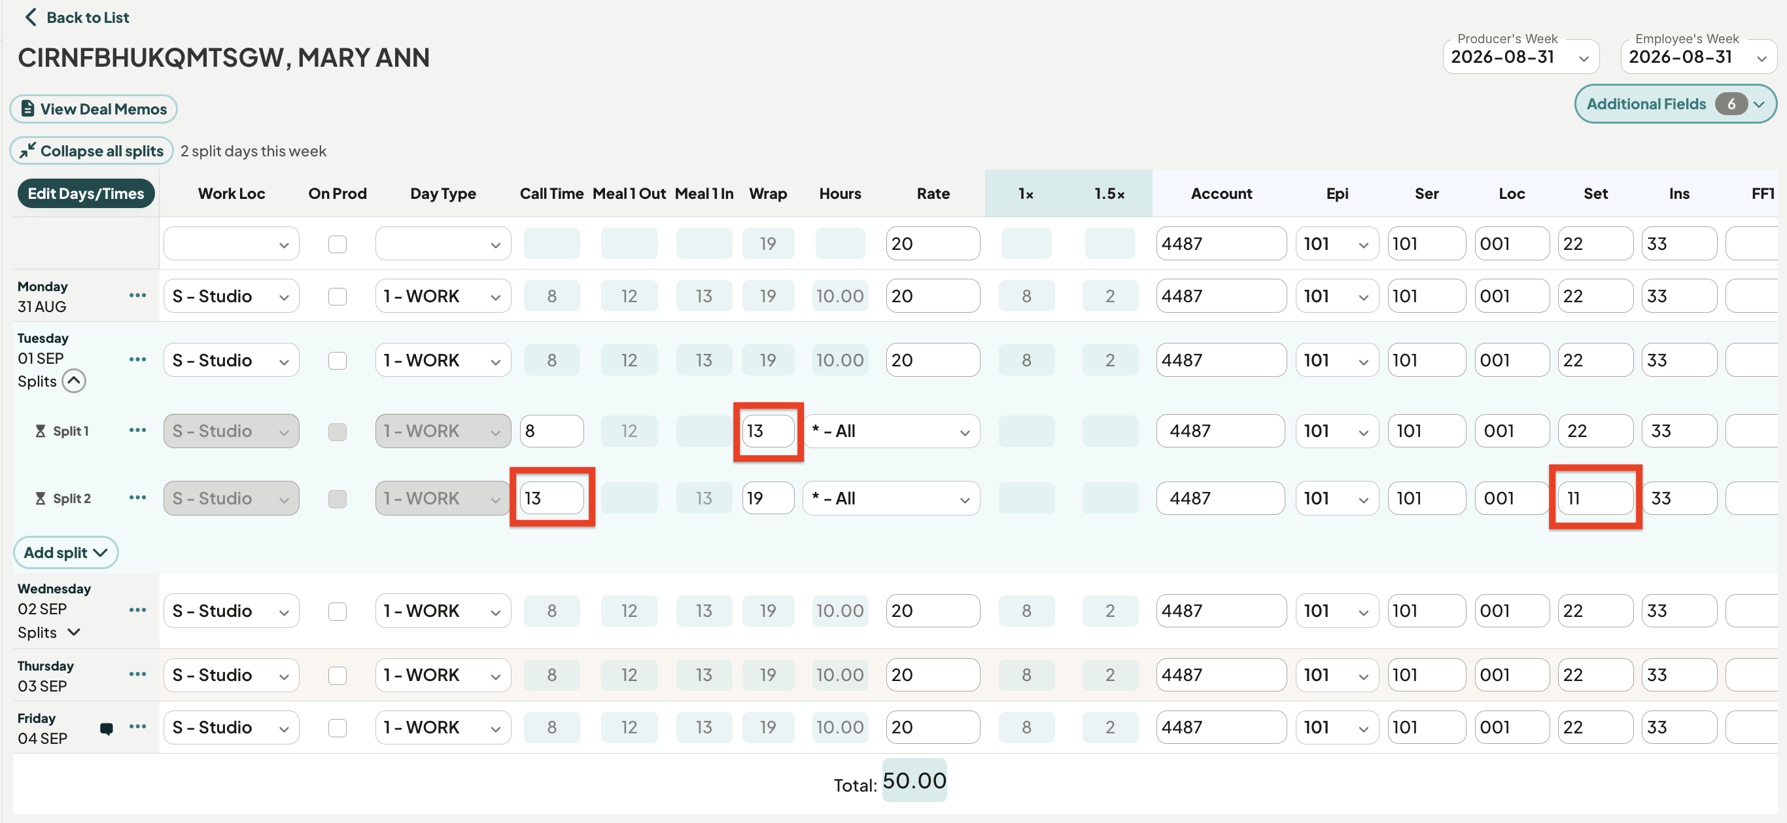
Task: Toggle On Prod checkbox in top blank row
Action: 337,243
